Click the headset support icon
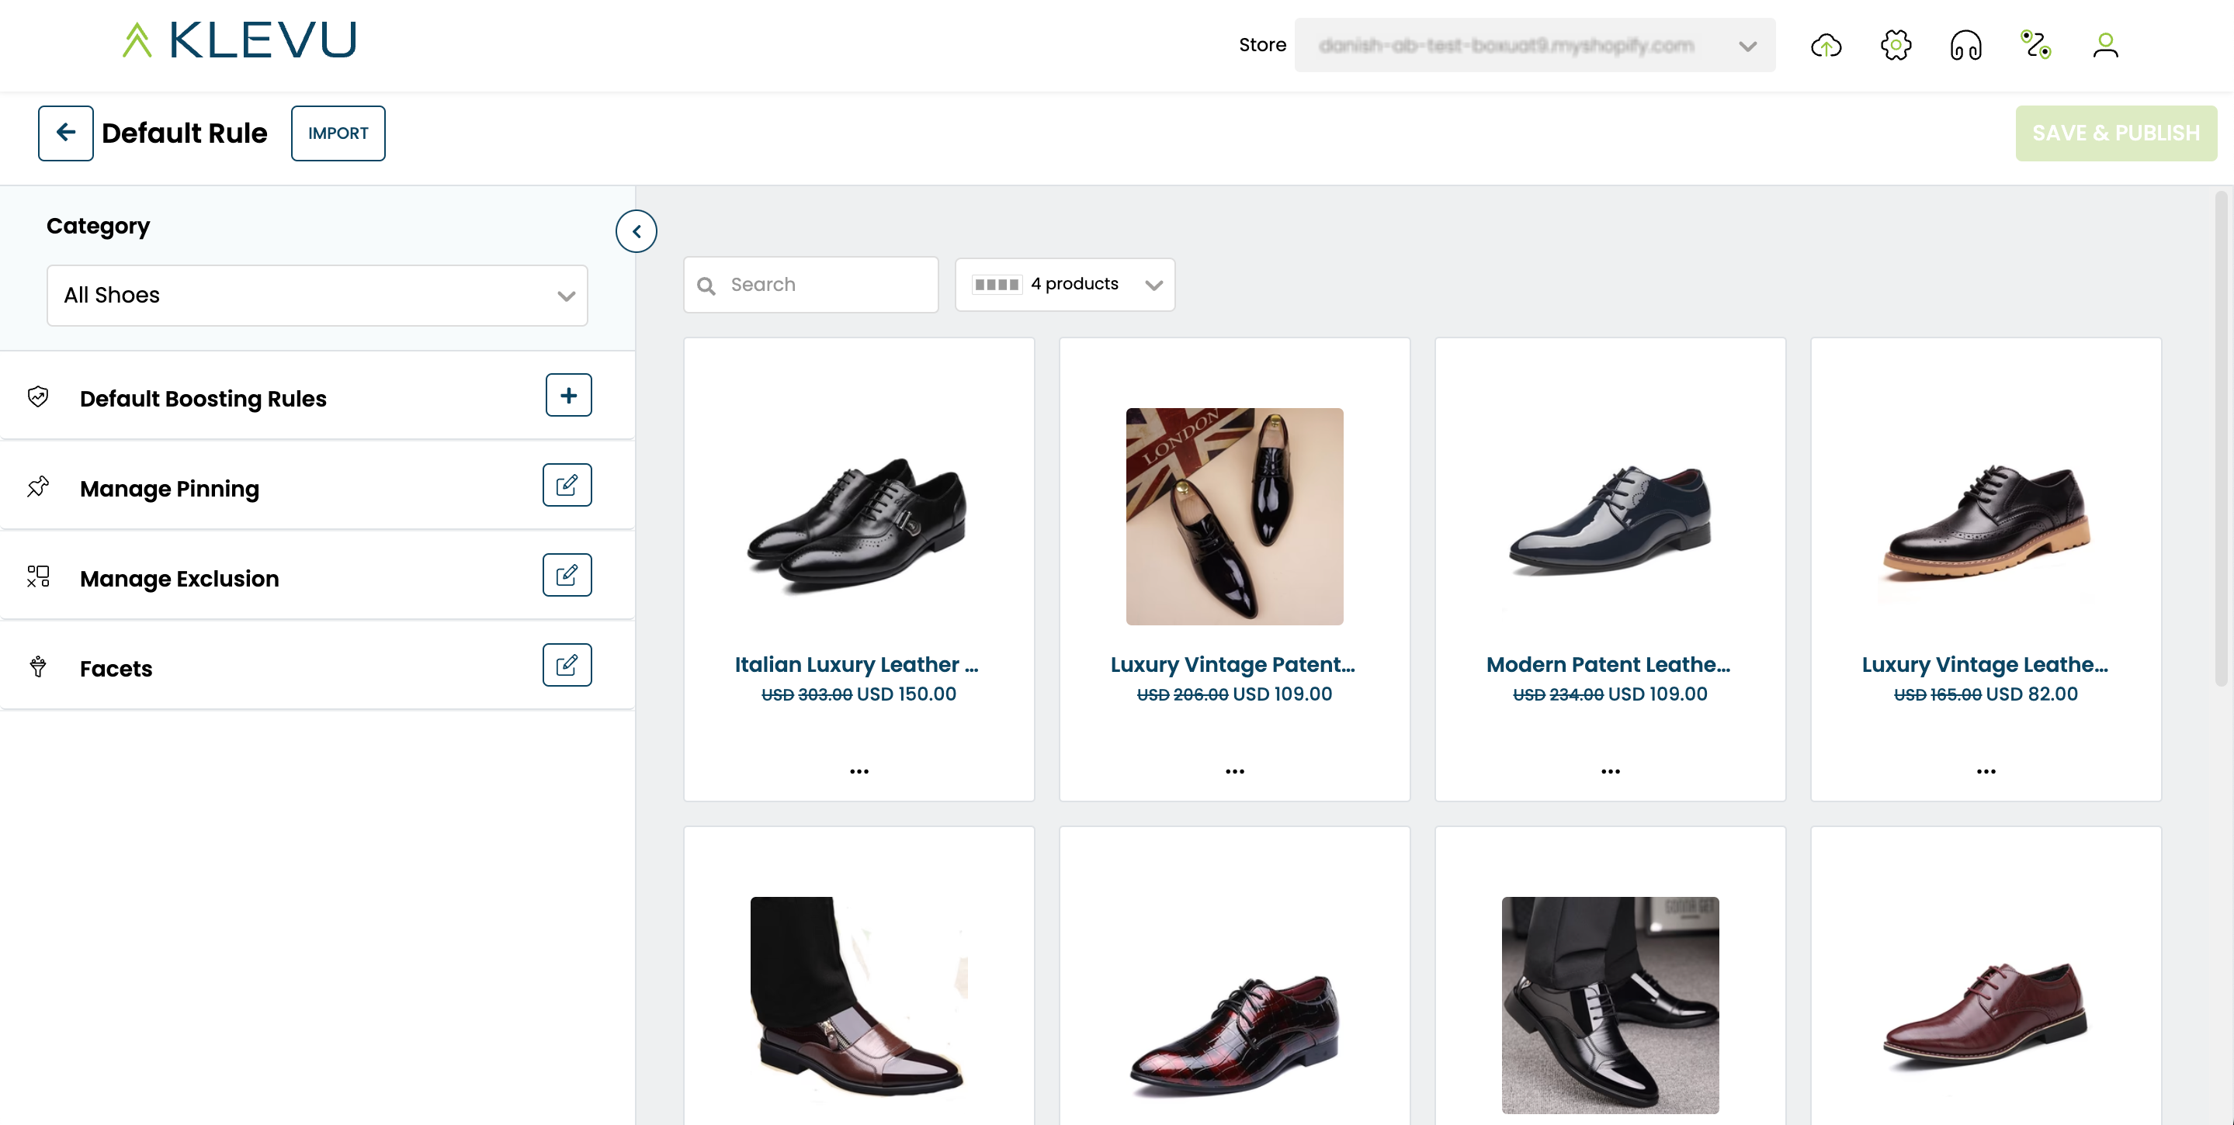2234x1125 pixels. [x=1965, y=45]
